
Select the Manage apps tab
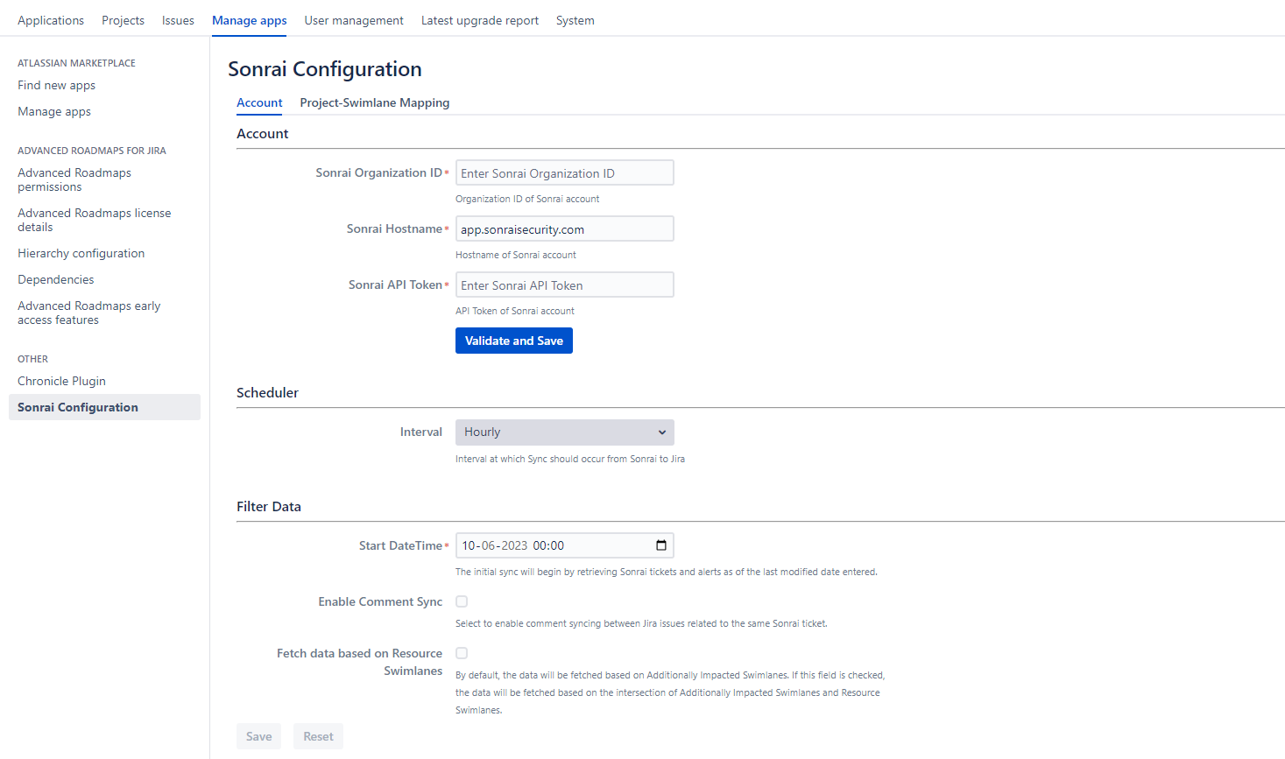250,20
